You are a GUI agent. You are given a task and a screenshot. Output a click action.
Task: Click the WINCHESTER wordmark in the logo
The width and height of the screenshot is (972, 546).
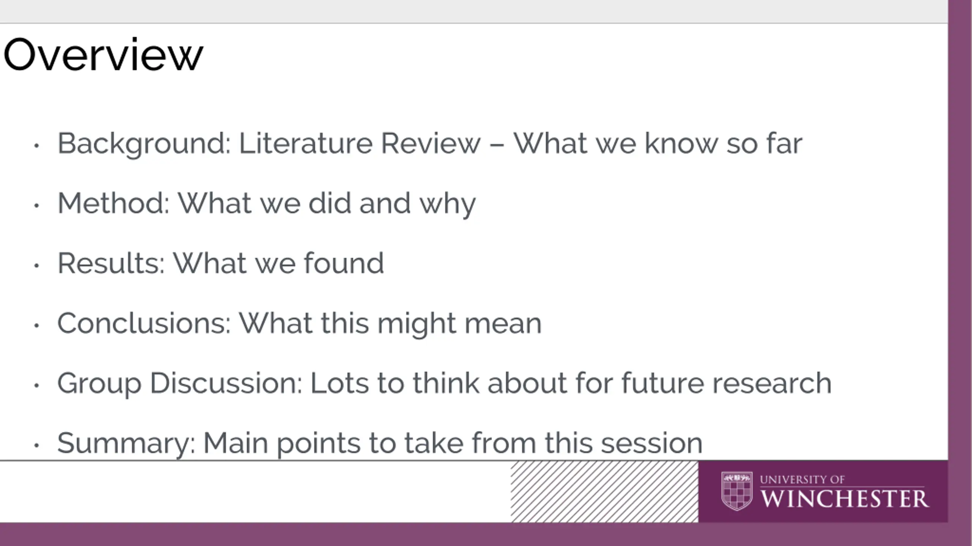point(845,499)
